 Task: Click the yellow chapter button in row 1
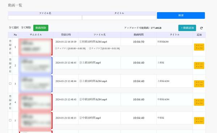199,47
